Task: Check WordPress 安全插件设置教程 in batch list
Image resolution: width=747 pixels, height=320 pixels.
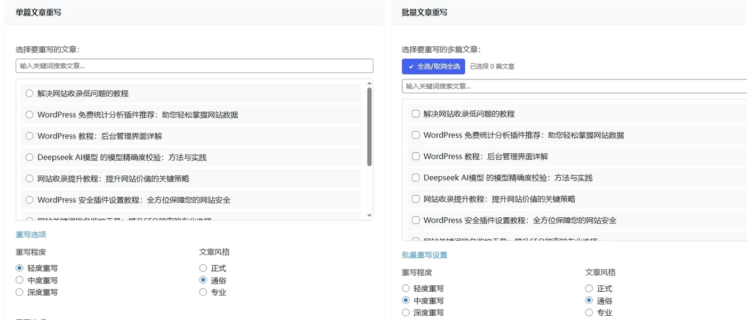Action: click(x=416, y=220)
